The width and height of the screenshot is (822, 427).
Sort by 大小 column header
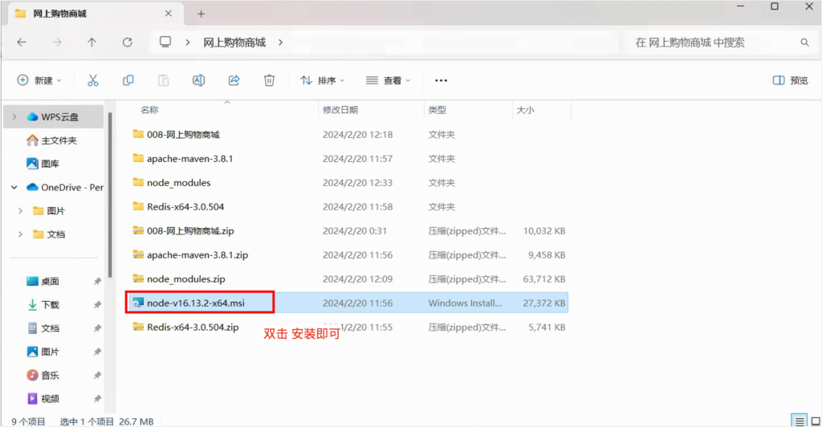[x=525, y=109]
